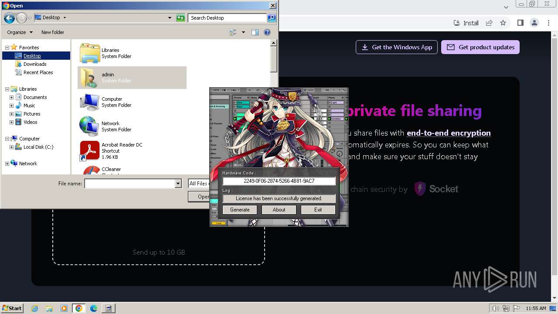
Task: Open the Windows Start menu
Action: (x=12, y=308)
